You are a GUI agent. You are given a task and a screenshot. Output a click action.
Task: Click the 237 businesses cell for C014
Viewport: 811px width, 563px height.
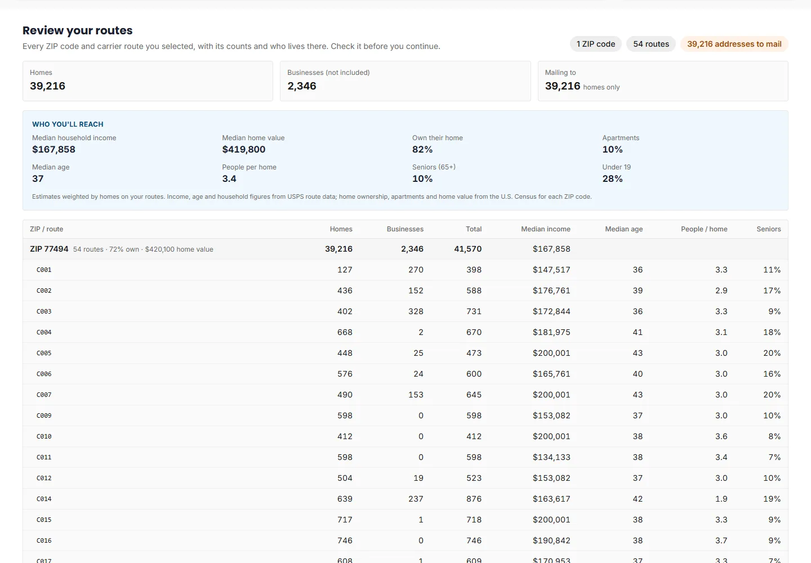pyautogui.click(x=416, y=499)
